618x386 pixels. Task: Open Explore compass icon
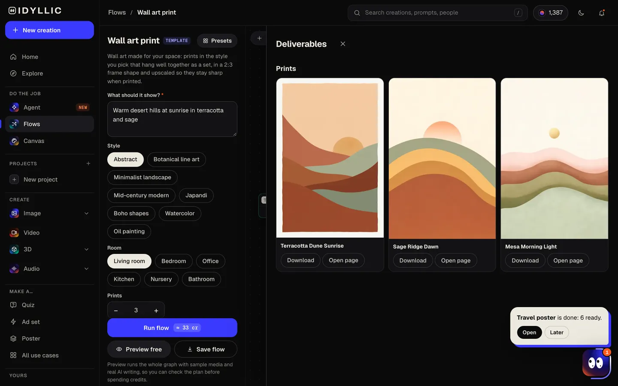[13, 73]
